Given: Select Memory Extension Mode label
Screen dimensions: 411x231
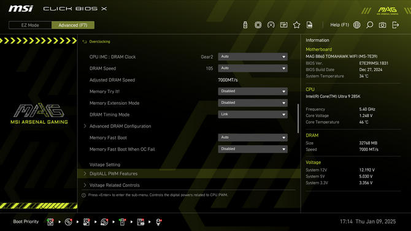Looking at the screenshot, I should 114,103.
